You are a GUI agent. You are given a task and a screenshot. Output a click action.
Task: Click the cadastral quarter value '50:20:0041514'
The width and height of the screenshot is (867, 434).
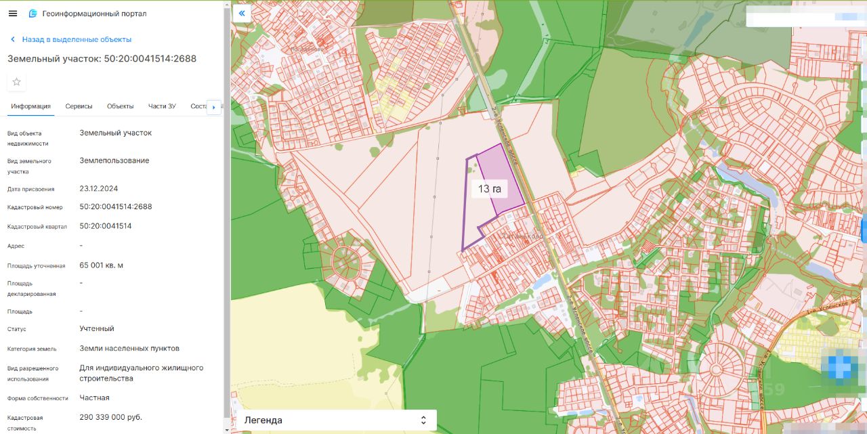click(106, 225)
